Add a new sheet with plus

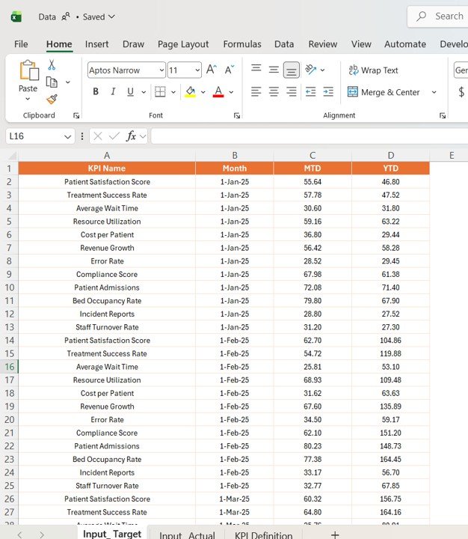(x=335, y=535)
